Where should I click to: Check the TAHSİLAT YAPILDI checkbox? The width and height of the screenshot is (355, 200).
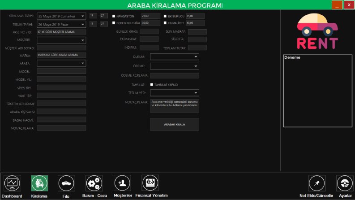point(152,85)
